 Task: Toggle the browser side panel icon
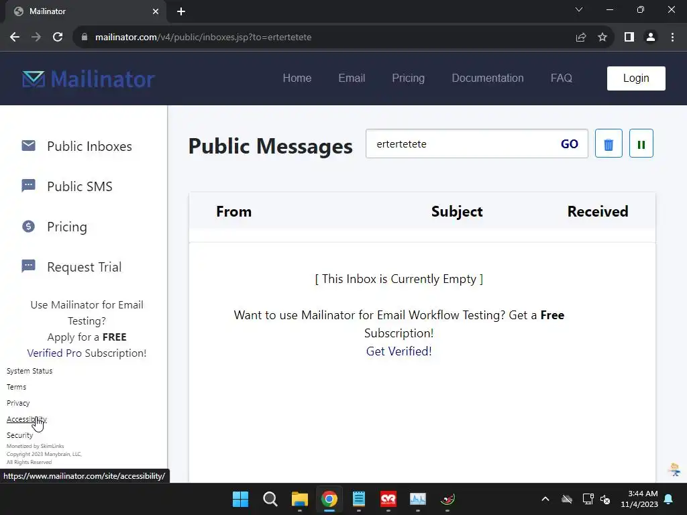pyautogui.click(x=629, y=38)
